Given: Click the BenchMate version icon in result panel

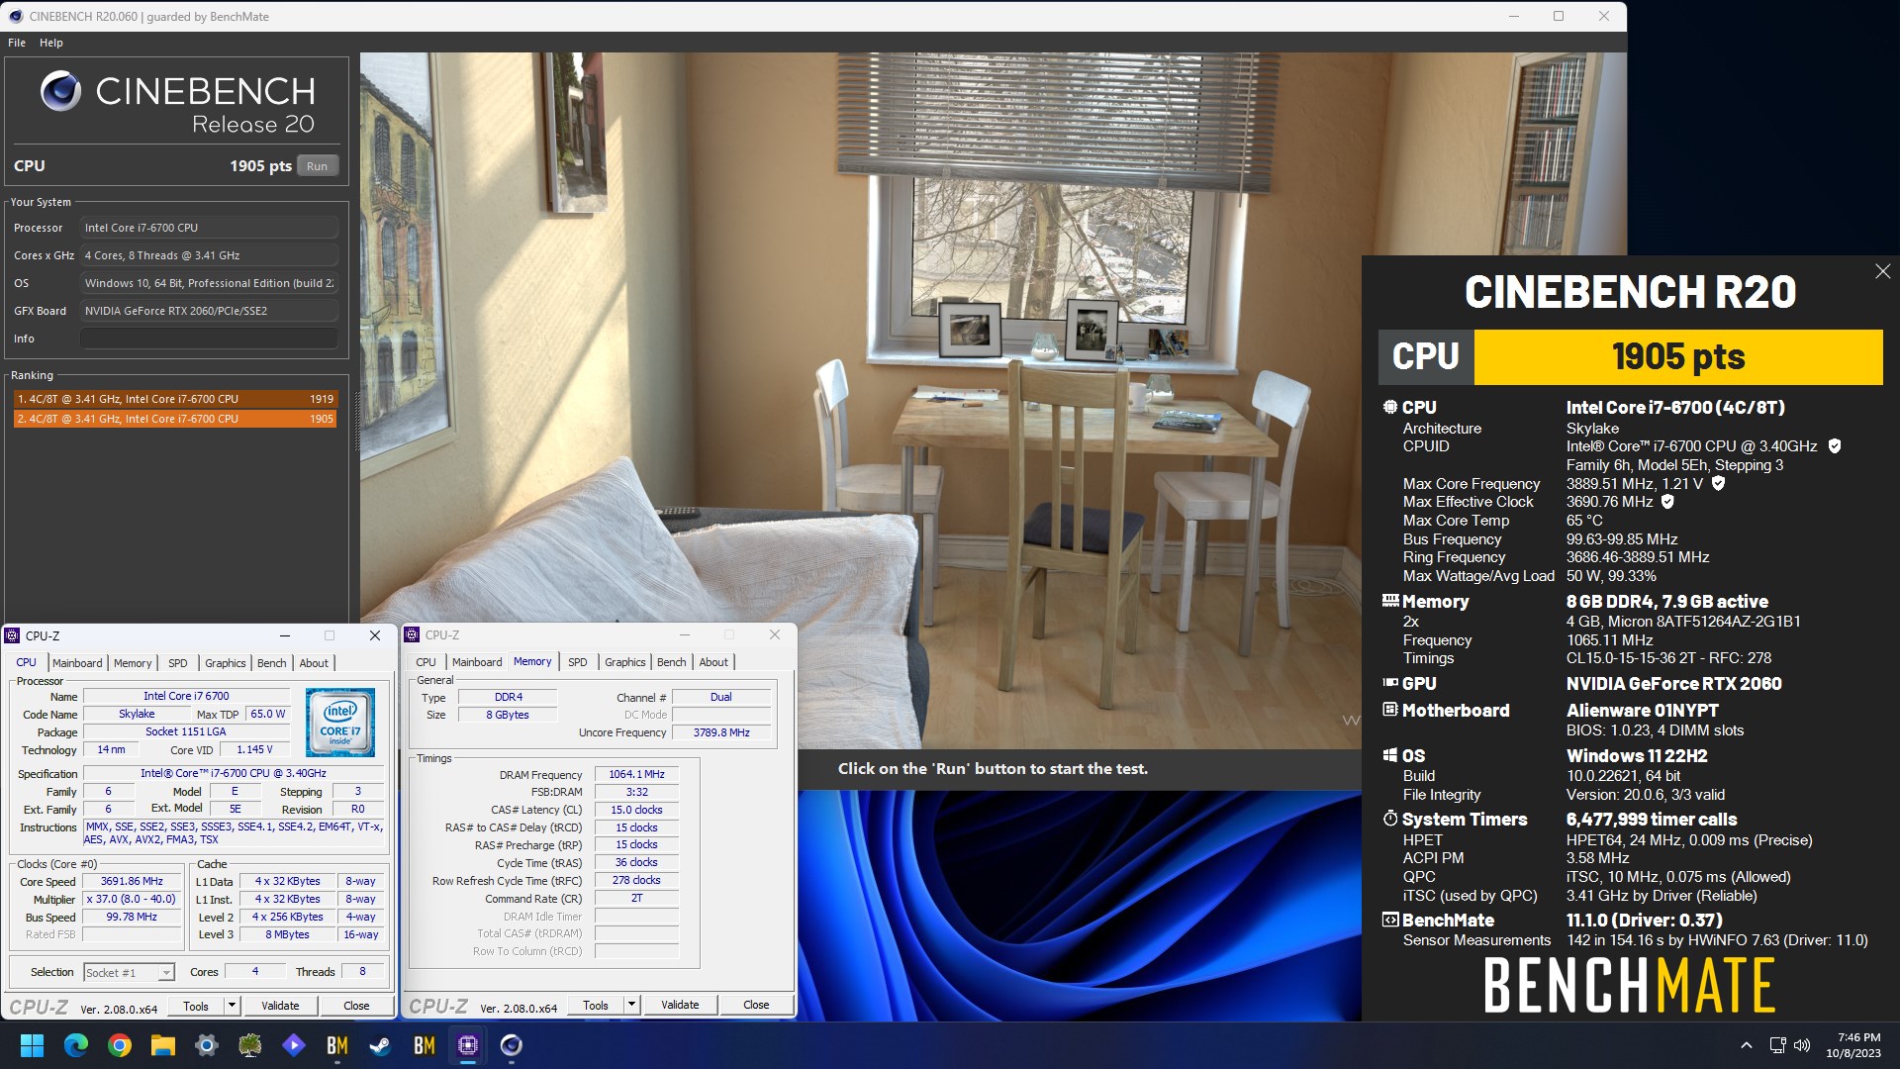Looking at the screenshot, I should coord(1390,920).
